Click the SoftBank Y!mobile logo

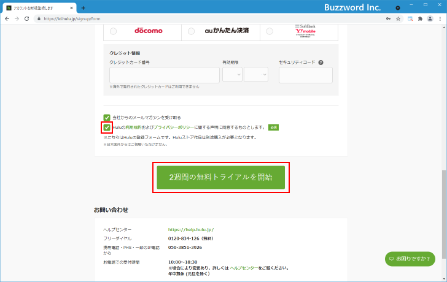point(305,31)
